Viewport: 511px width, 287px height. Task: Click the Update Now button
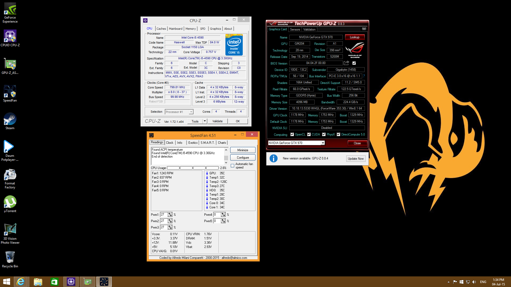point(356,159)
